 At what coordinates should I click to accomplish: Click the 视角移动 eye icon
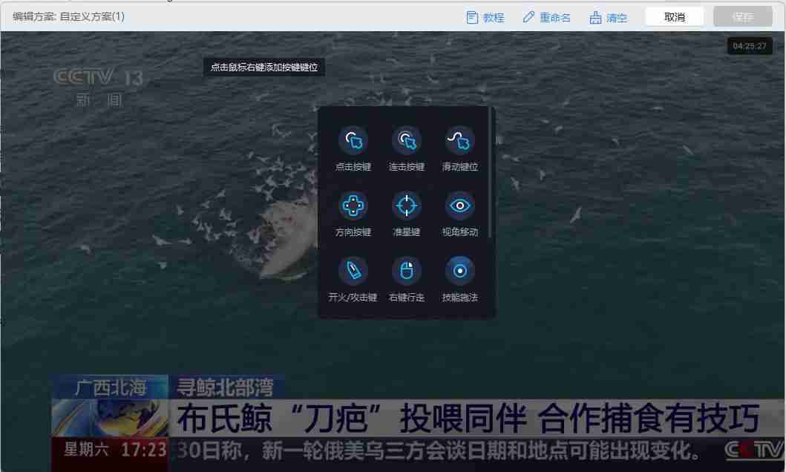pyautogui.click(x=459, y=206)
